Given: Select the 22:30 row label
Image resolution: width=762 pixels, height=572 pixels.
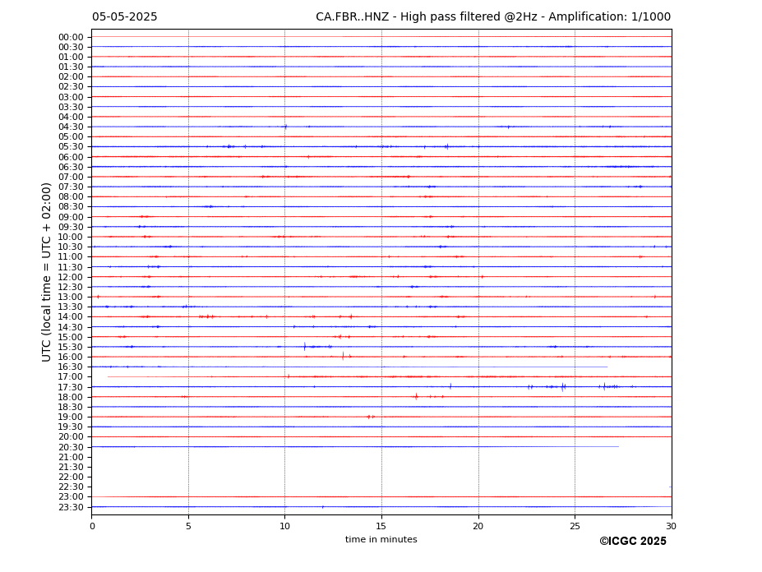Looking at the screenshot, I should [71, 487].
